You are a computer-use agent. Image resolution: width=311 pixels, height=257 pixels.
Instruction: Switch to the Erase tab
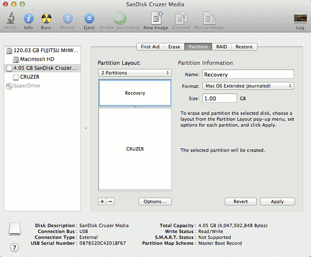click(174, 47)
